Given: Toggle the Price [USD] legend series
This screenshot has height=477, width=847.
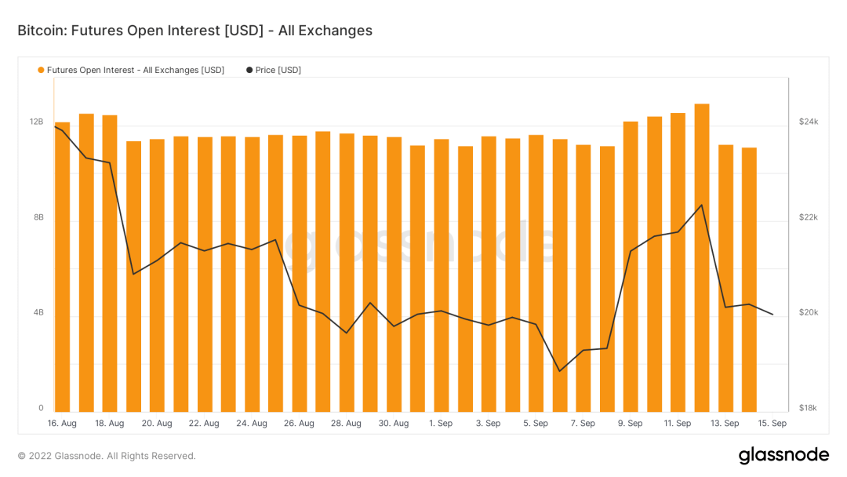Looking at the screenshot, I should (x=278, y=70).
